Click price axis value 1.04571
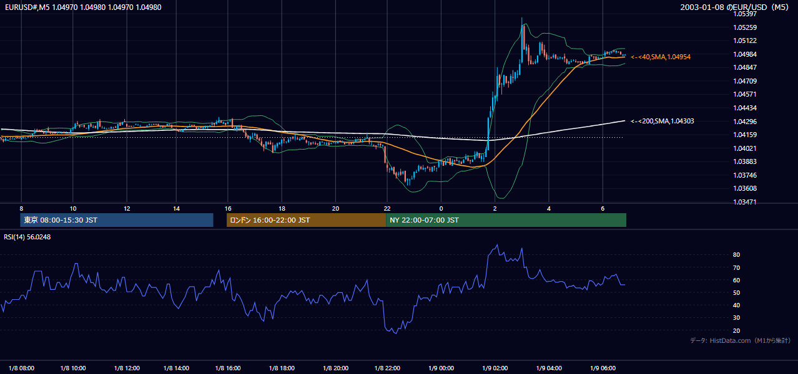Screen dimensions: 798x374 coord(745,95)
